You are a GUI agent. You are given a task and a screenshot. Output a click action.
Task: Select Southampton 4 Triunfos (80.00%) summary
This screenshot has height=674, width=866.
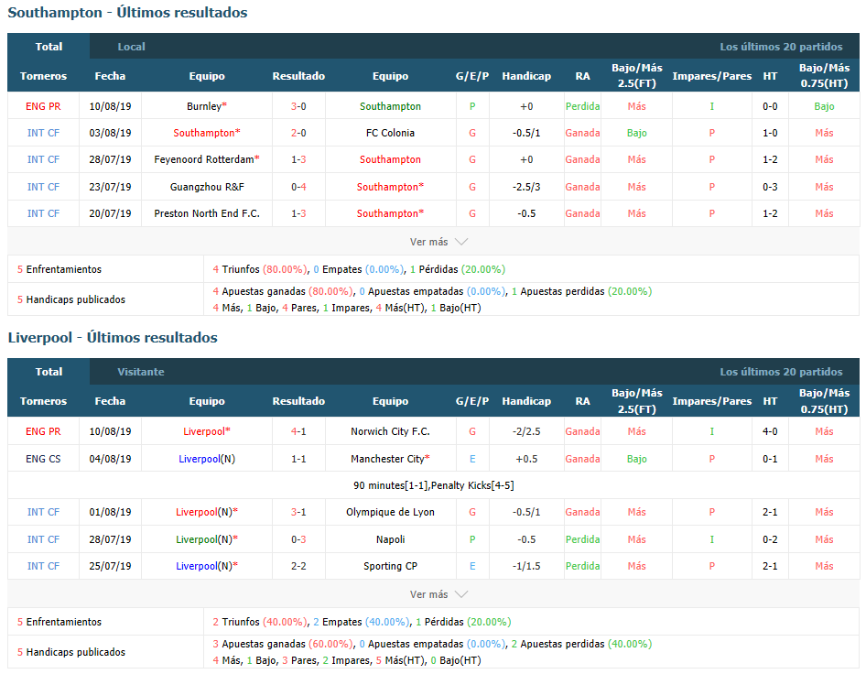[260, 269]
